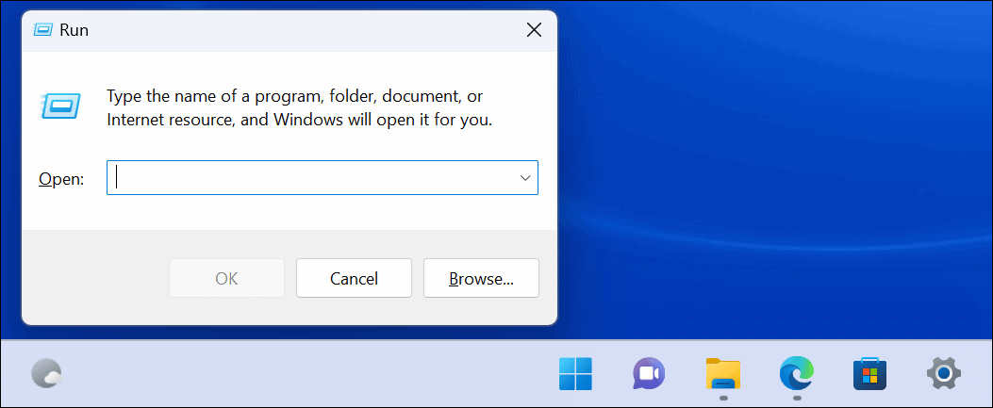Click the Browse... button

click(481, 278)
